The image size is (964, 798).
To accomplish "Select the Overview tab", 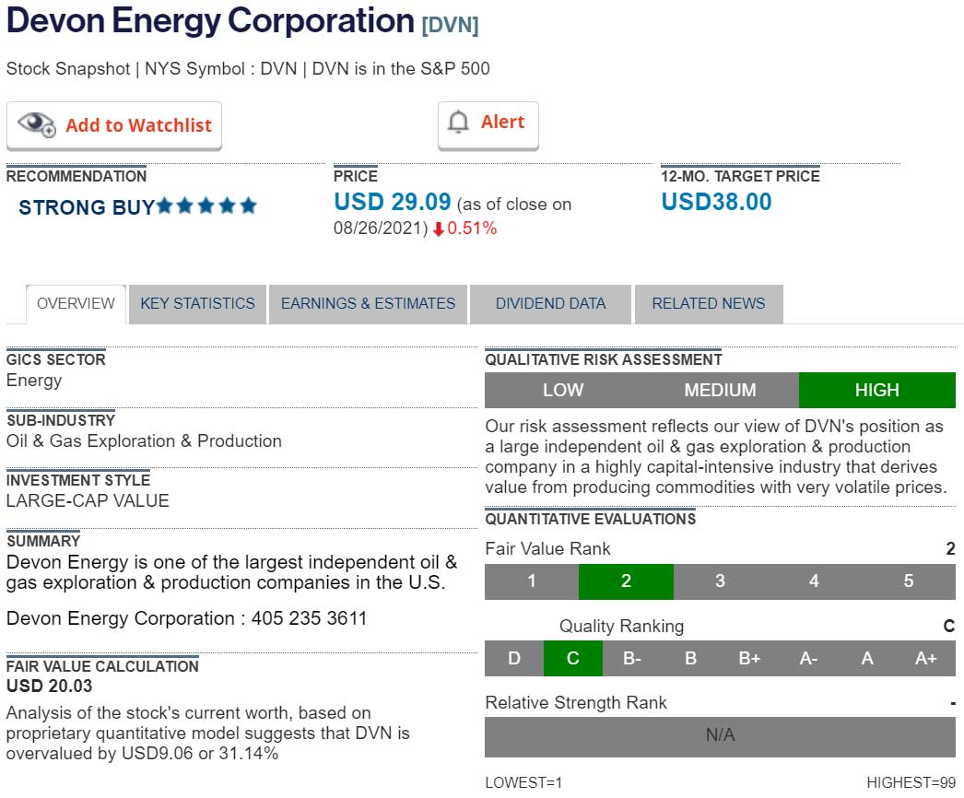I will click(x=76, y=304).
